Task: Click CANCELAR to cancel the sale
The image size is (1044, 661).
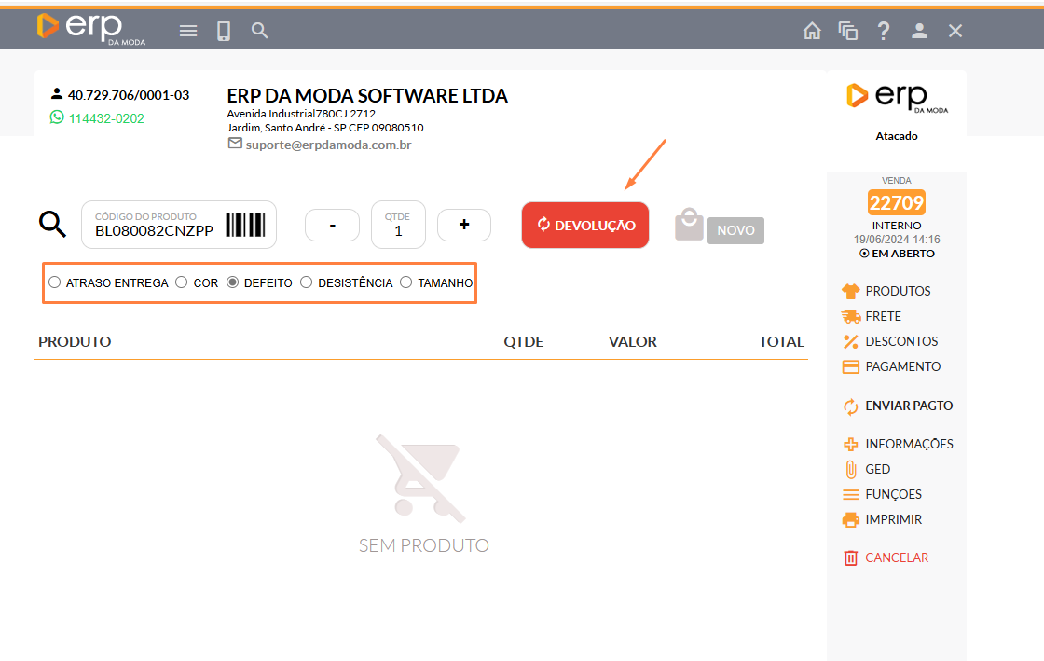Action: click(896, 558)
